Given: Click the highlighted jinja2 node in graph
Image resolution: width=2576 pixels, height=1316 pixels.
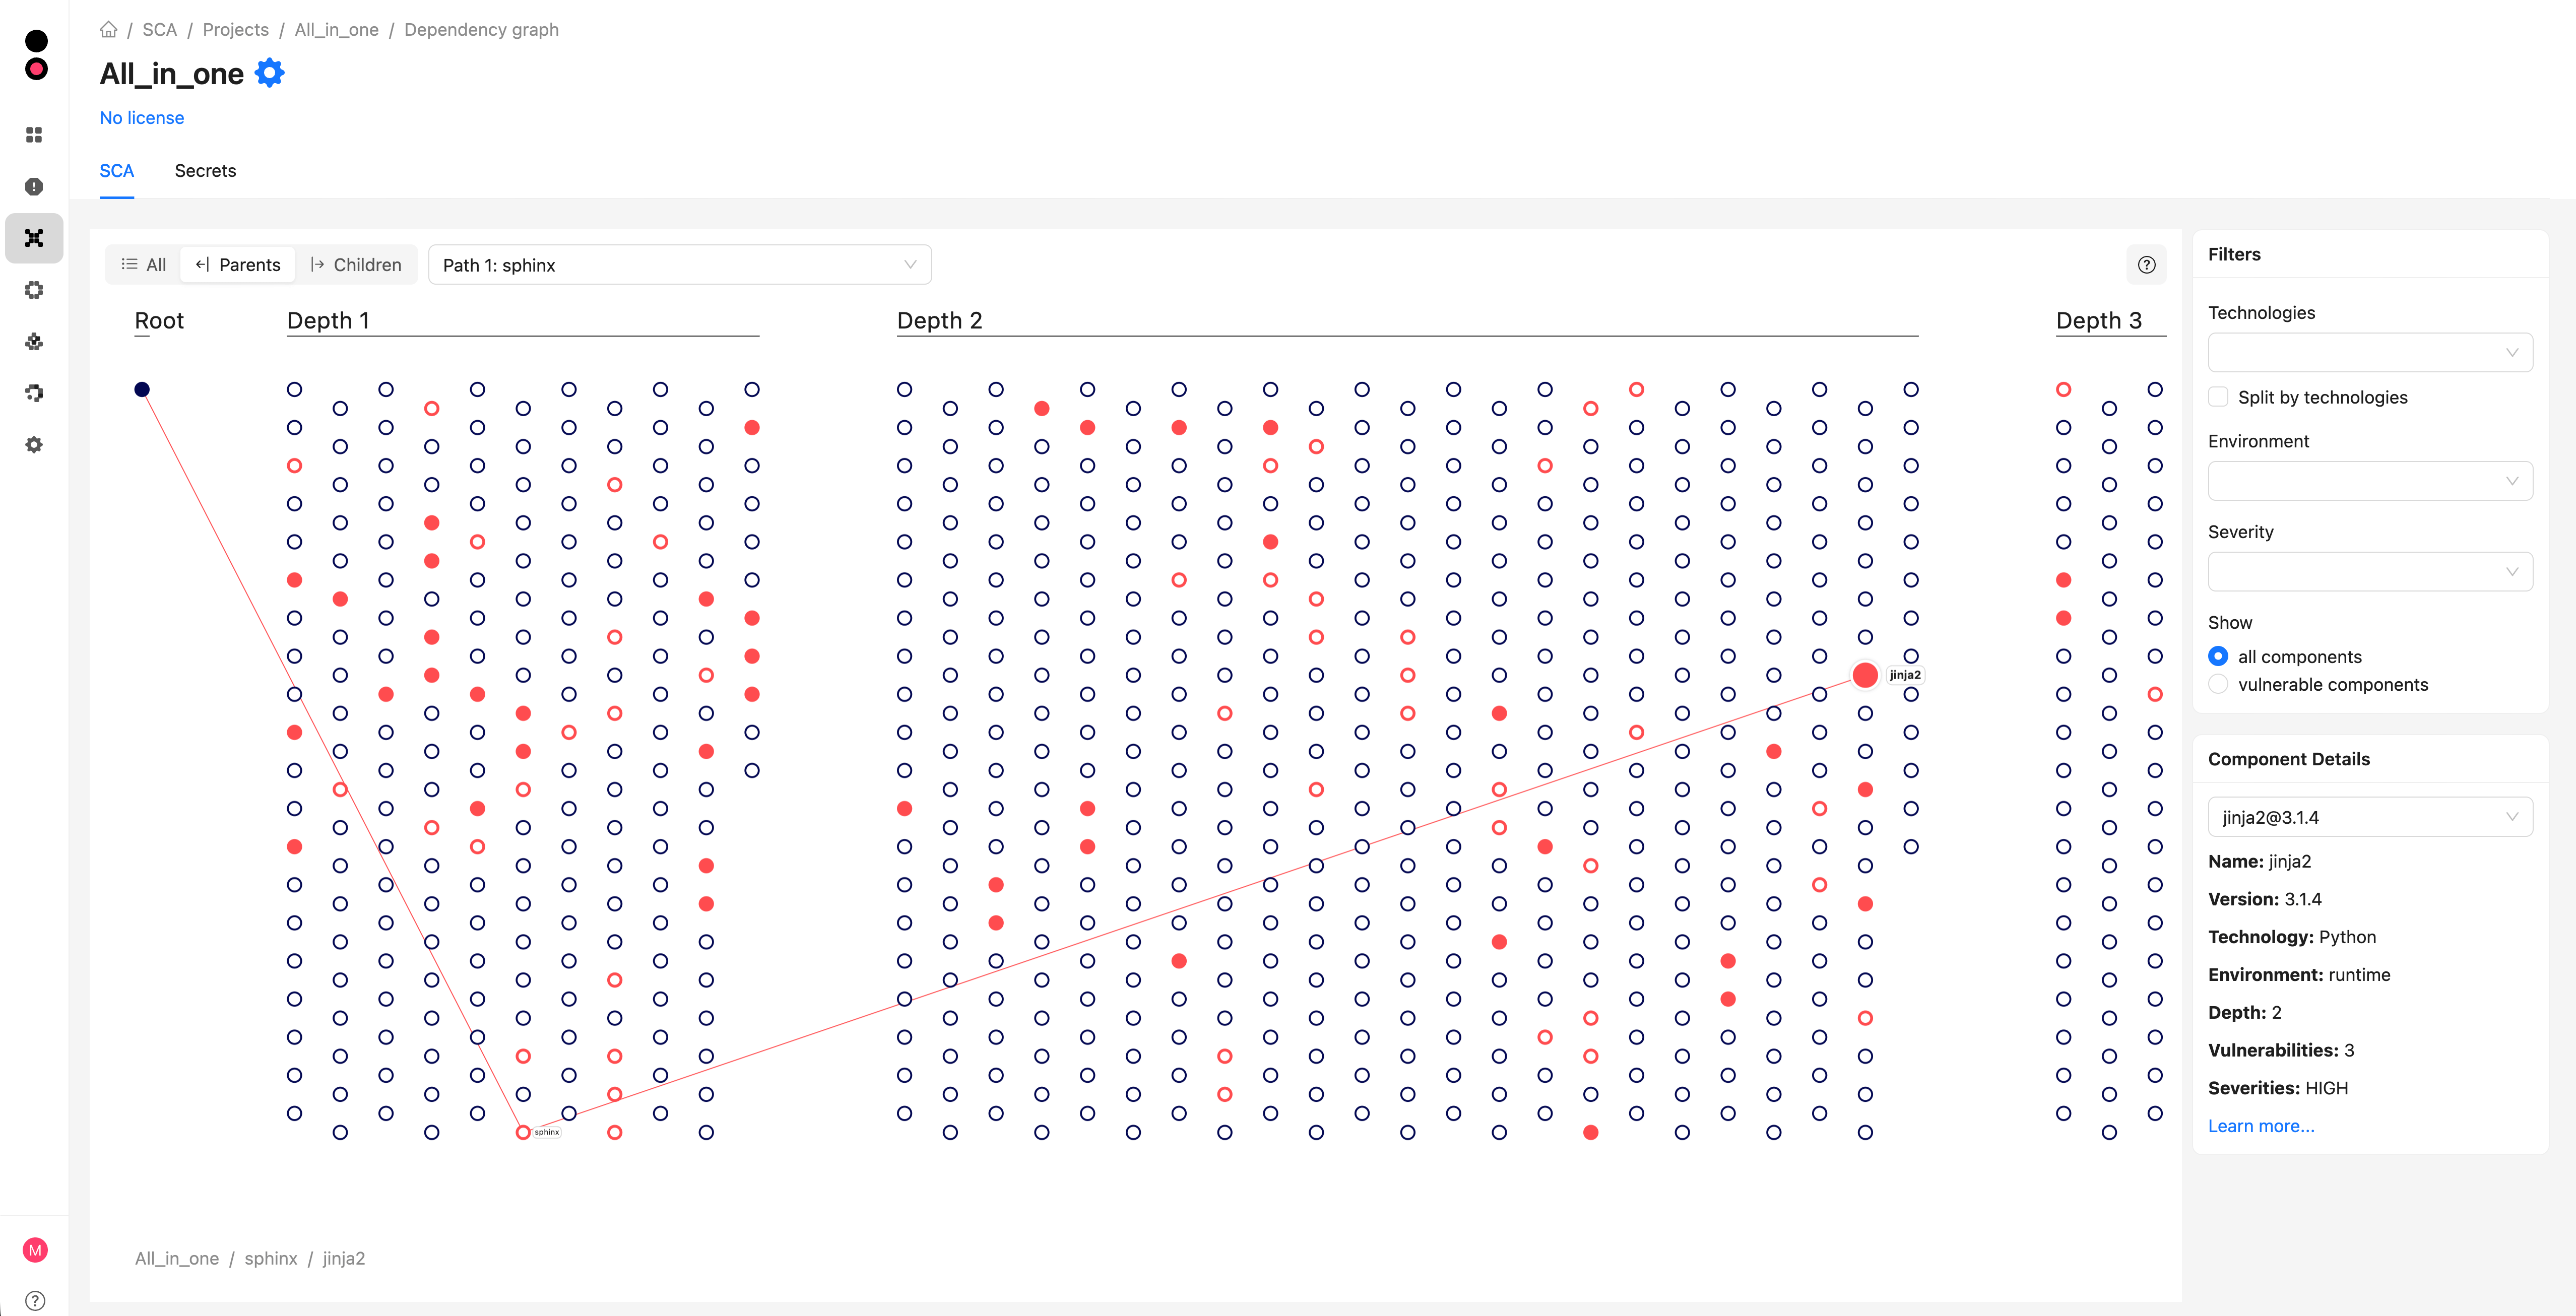Looking at the screenshot, I should 1865,675.
